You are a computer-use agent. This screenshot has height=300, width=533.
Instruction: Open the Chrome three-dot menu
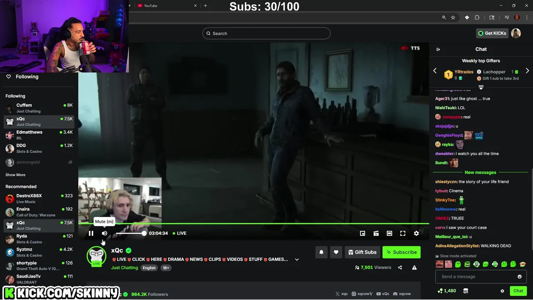526,17
